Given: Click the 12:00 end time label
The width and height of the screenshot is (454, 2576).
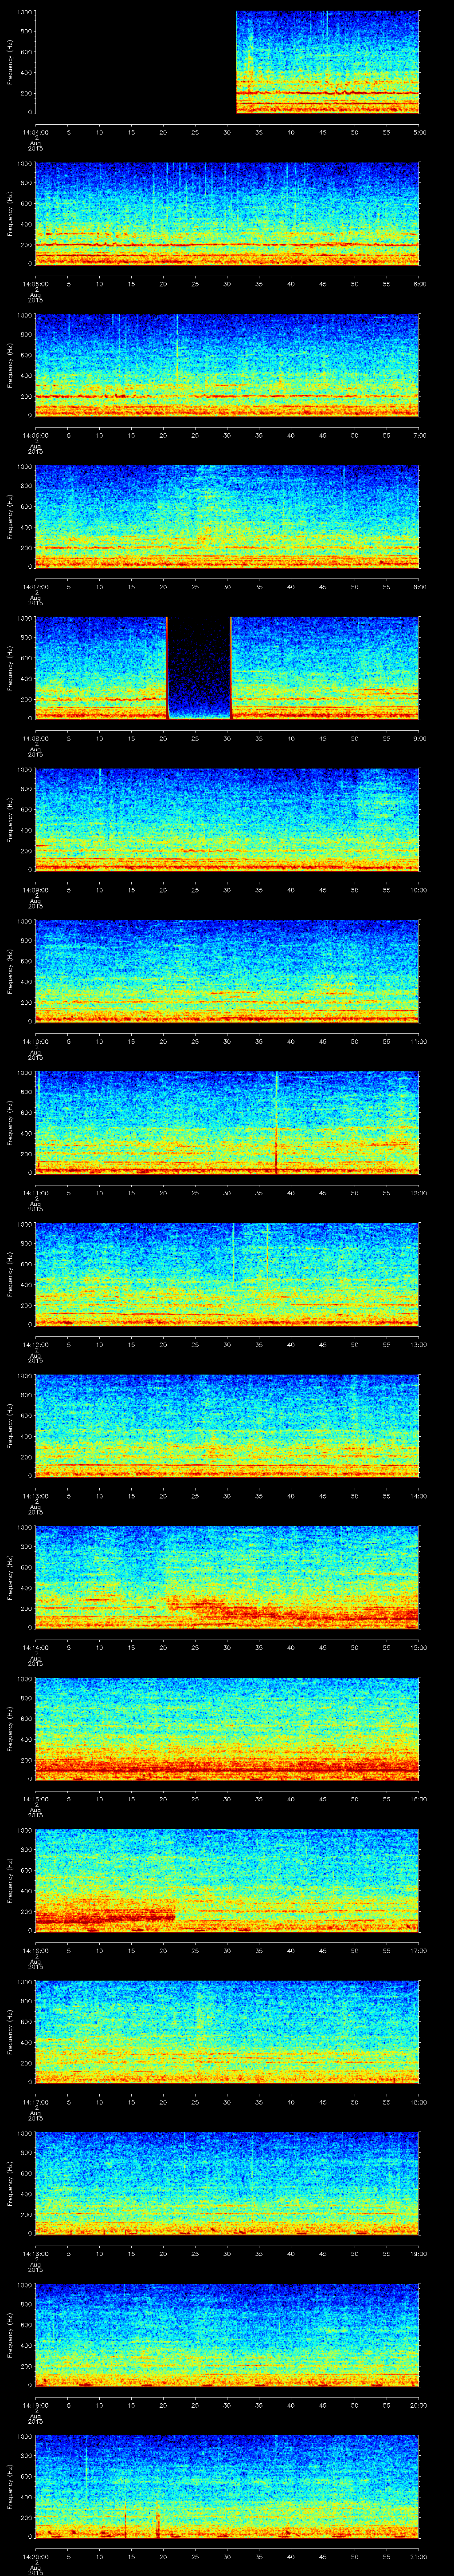Looking at the screenshot, I should (x=418, y=1193).
